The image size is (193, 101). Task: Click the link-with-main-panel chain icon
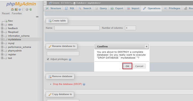(37, 17)
